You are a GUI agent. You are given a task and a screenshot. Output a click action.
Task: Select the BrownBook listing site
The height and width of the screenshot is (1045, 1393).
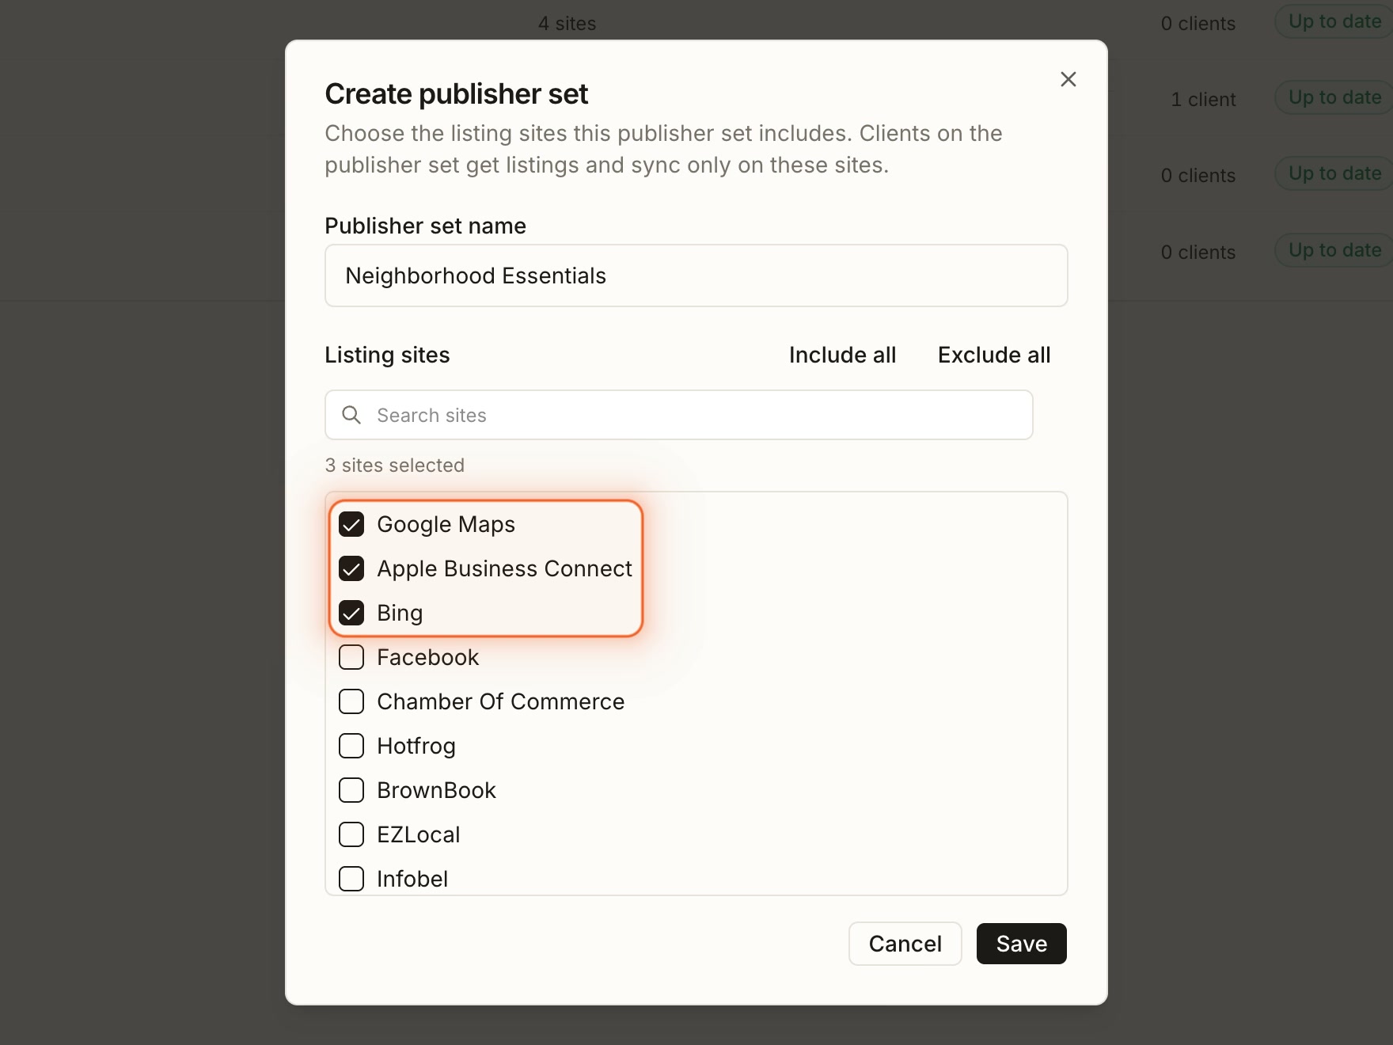351,790
